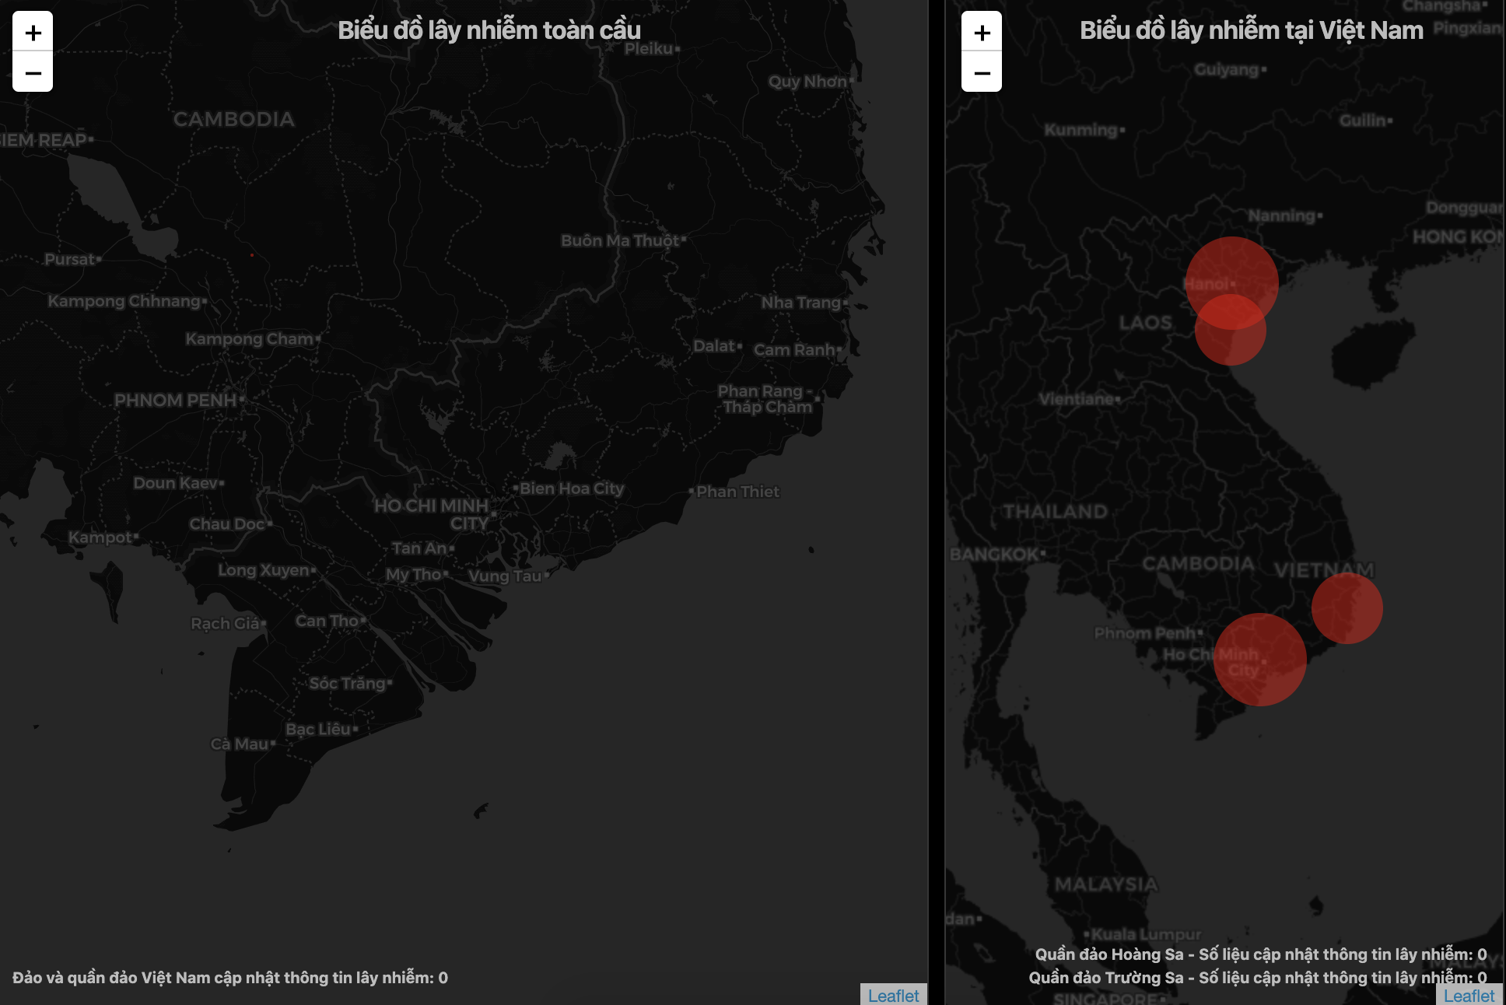The width and height of the screenshot is (1506, 1005).
Task: Click the Quần đảo Trường Sa infection text
Action: pyautogui.click(x=1257, y=978)
